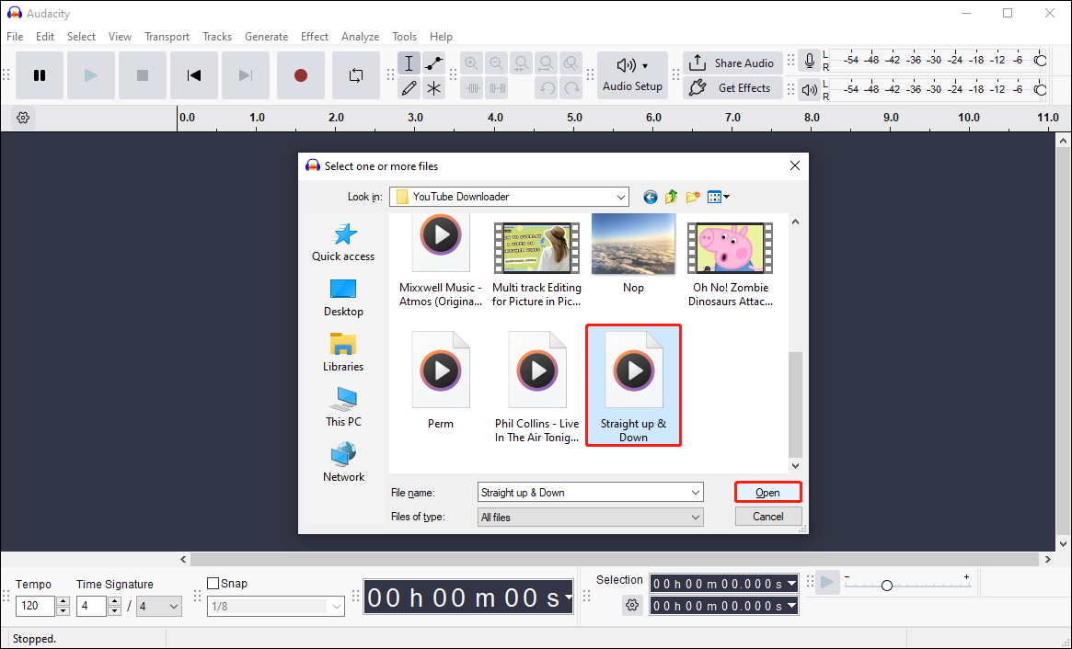Image resolution: width=1072 pixels, height=649 pixels.
Task: Toggle the Loop playback button
Action: pos(356,75)
